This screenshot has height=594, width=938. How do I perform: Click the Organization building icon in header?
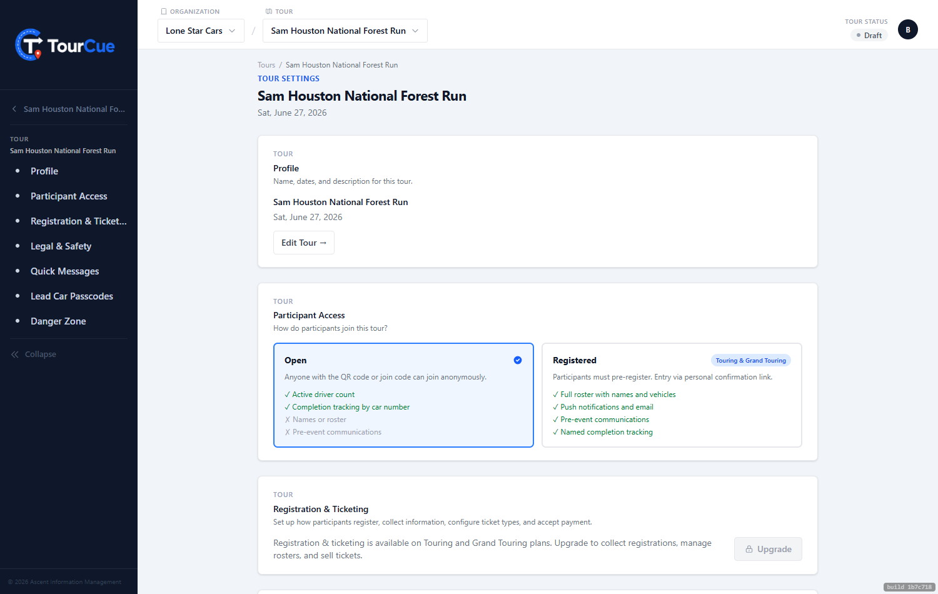[164, 11]
